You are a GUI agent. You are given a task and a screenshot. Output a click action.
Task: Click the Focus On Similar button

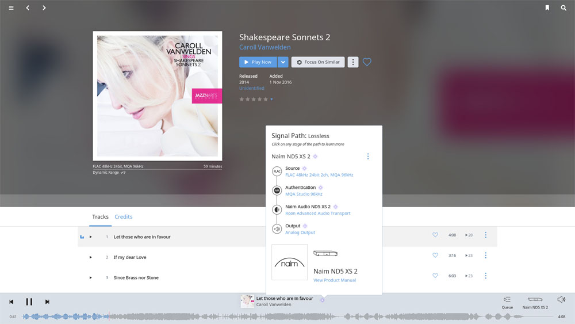(318, 62)
